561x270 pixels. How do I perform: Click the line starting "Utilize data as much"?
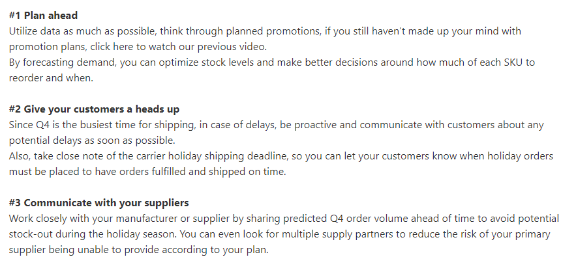[261, 31]
